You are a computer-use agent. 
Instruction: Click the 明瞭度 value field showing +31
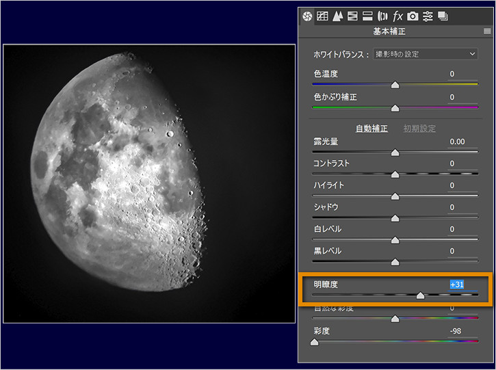(x=462, y=285)
